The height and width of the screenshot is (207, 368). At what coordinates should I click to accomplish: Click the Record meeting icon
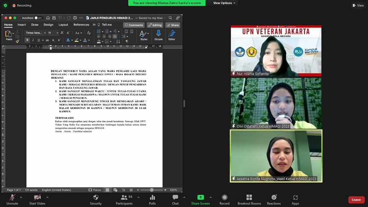click(224, 198)
